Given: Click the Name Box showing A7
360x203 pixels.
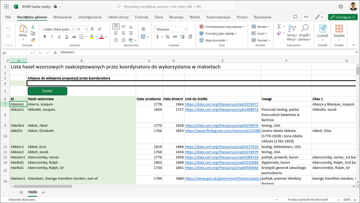Looking at the screenshot, I should (x=16, y=53).
